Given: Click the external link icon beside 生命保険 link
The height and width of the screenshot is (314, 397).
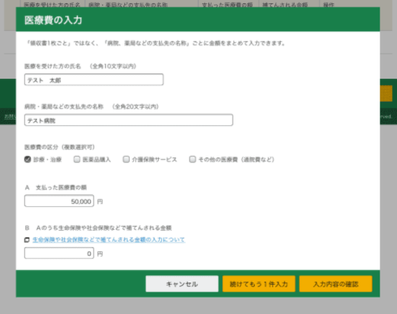Looking at the screenshot, I should 27,240.
